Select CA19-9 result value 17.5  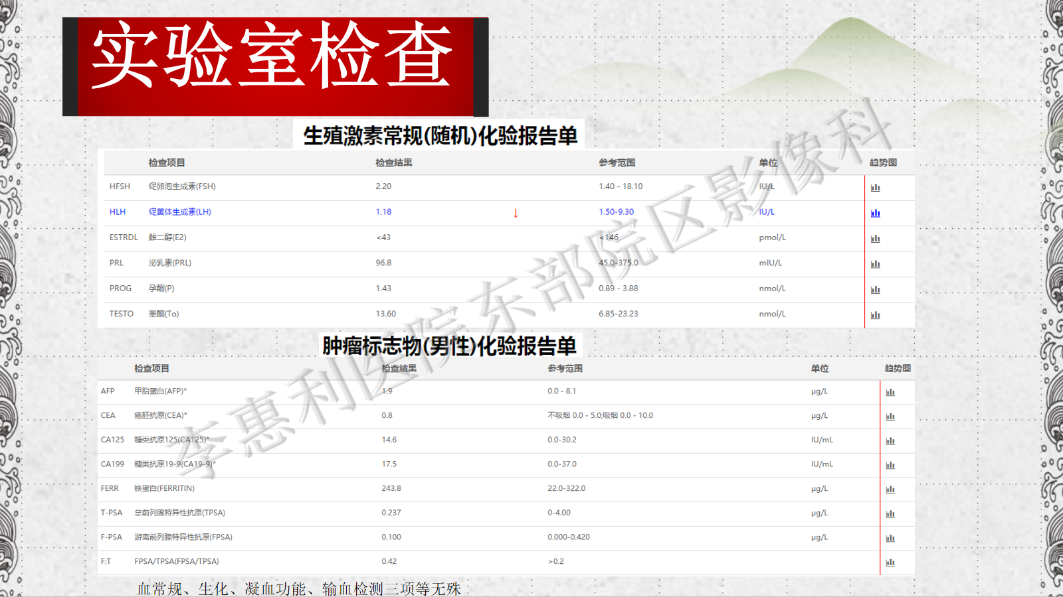click(x=389, y=464)
